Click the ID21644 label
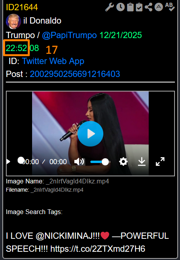 (x=22, y=7)
